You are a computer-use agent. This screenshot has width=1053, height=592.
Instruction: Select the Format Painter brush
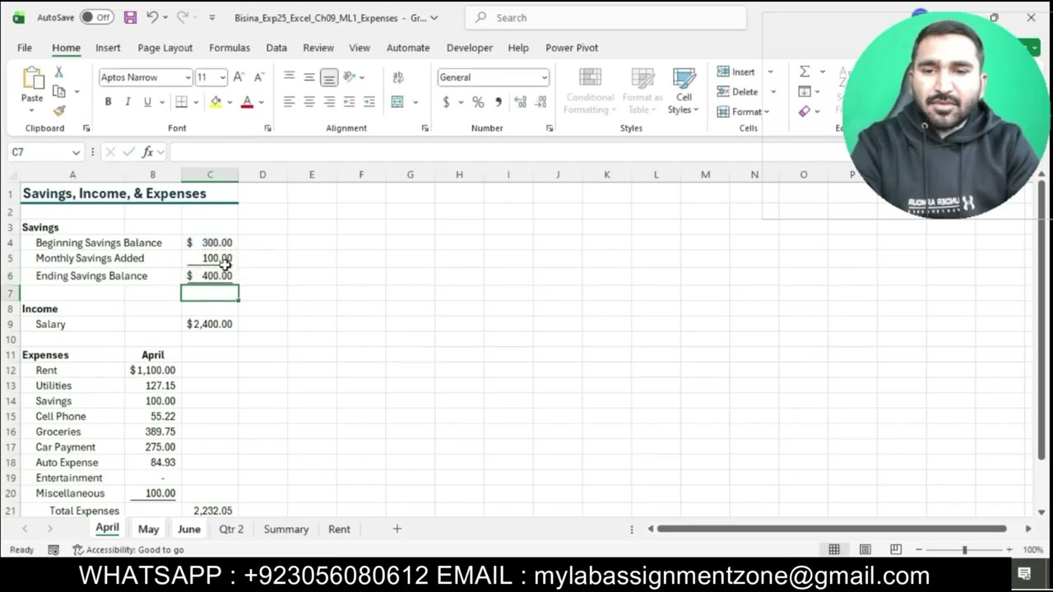(58, 110)
